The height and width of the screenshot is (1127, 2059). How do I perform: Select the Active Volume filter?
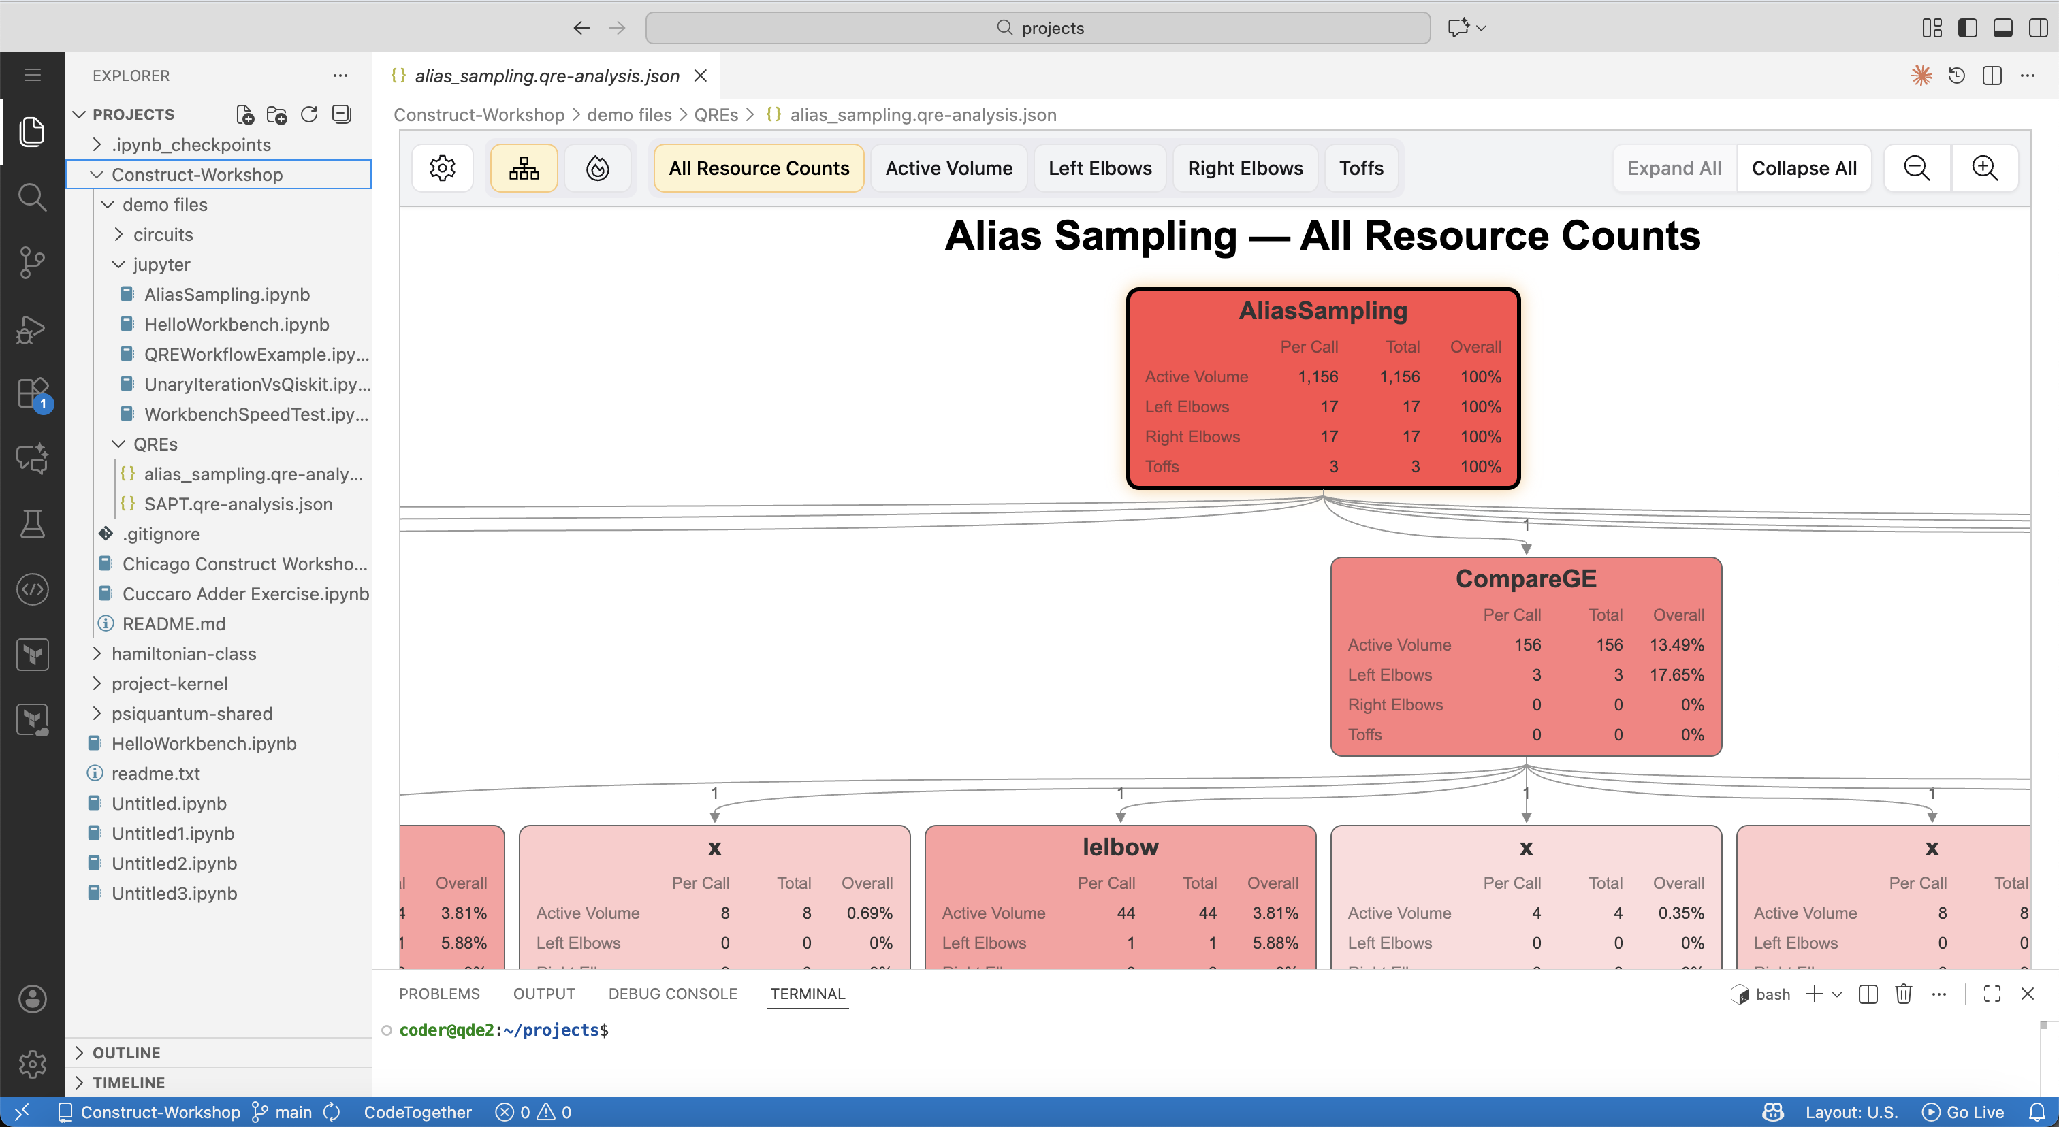pos(948,169)
